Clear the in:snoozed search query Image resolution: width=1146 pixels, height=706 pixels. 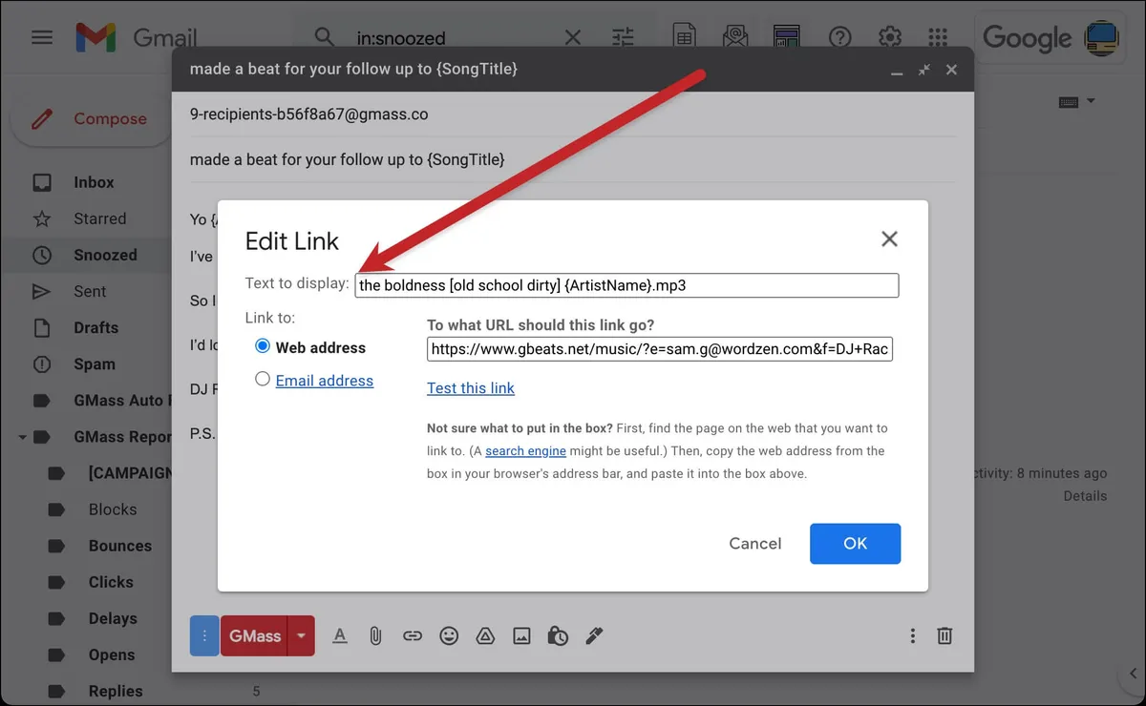(x=572, y=38)
